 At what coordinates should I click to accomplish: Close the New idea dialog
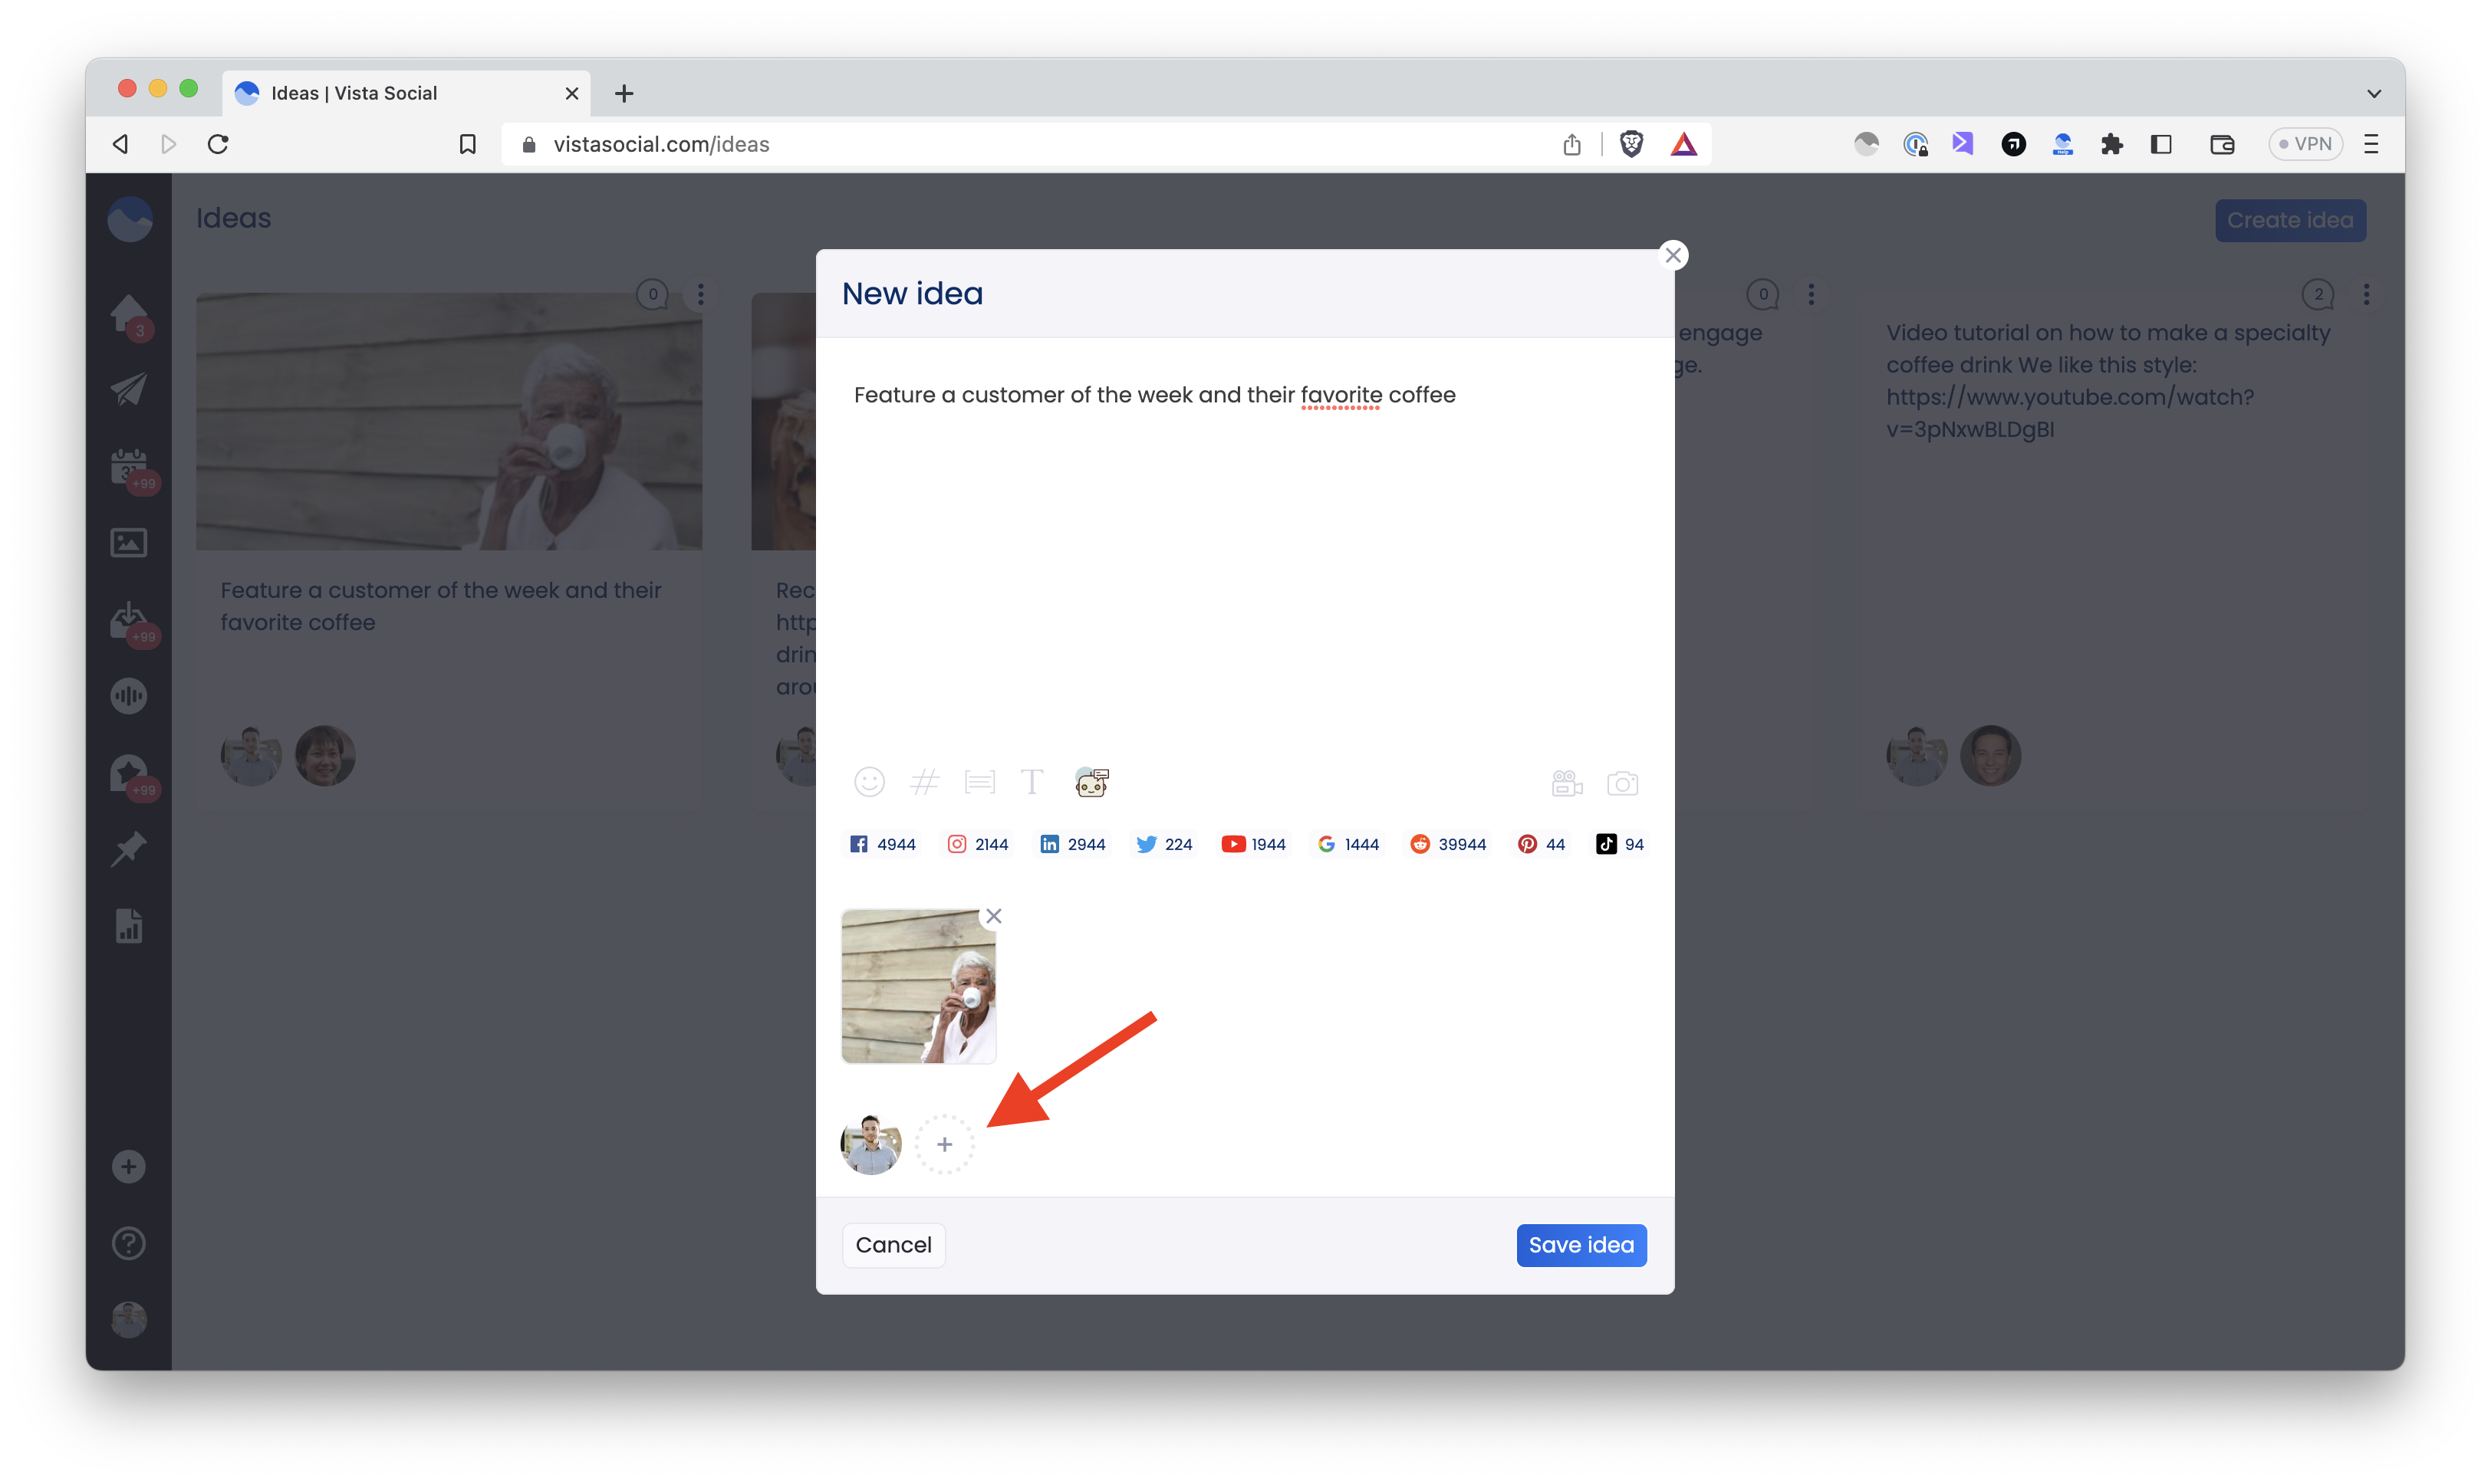click(x=1673, y=255)
